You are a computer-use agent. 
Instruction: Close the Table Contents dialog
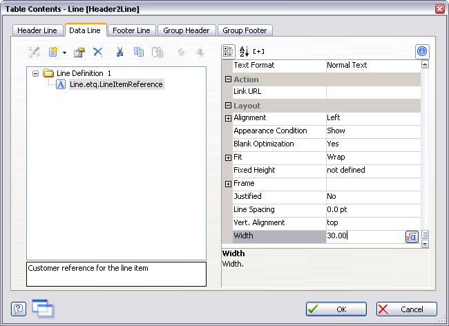pos(440,9)
